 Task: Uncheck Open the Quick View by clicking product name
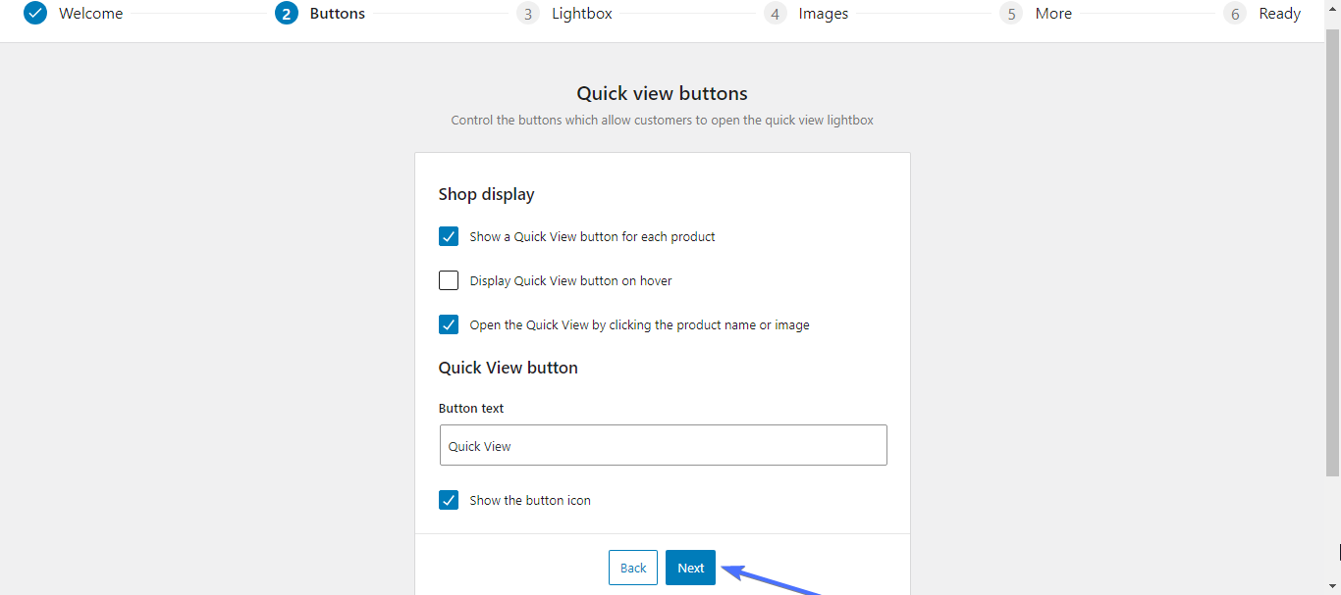coord(449,324)
